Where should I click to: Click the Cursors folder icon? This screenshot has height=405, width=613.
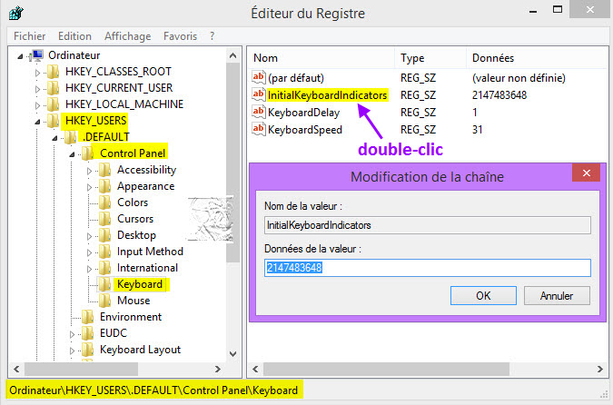point(104,219)
